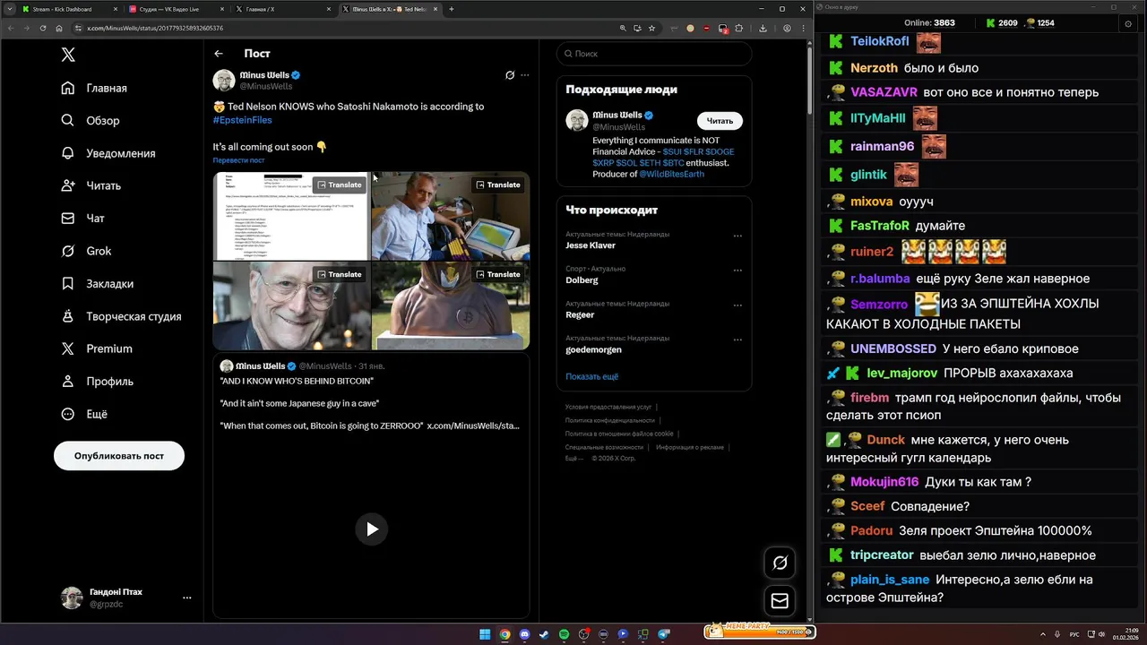This screenshot has height=645, width=1147.
Task: Open Chrome three-dot menu
Action: click(803, 28)
